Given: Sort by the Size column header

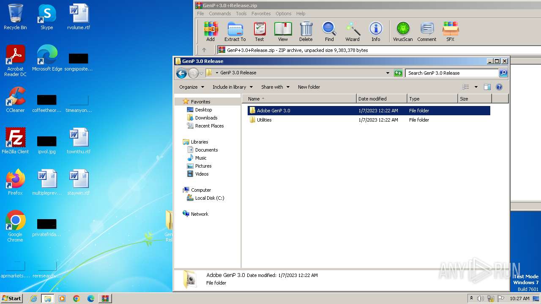Looking at the screenshot, I should point(475,99).
